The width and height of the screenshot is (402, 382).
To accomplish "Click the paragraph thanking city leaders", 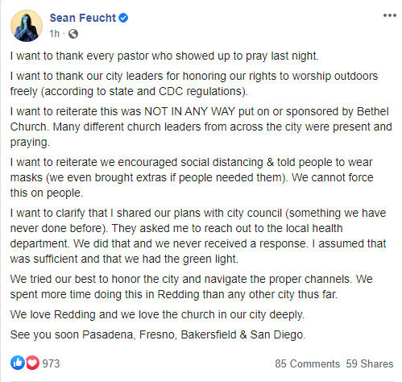I will pos(194,84).
